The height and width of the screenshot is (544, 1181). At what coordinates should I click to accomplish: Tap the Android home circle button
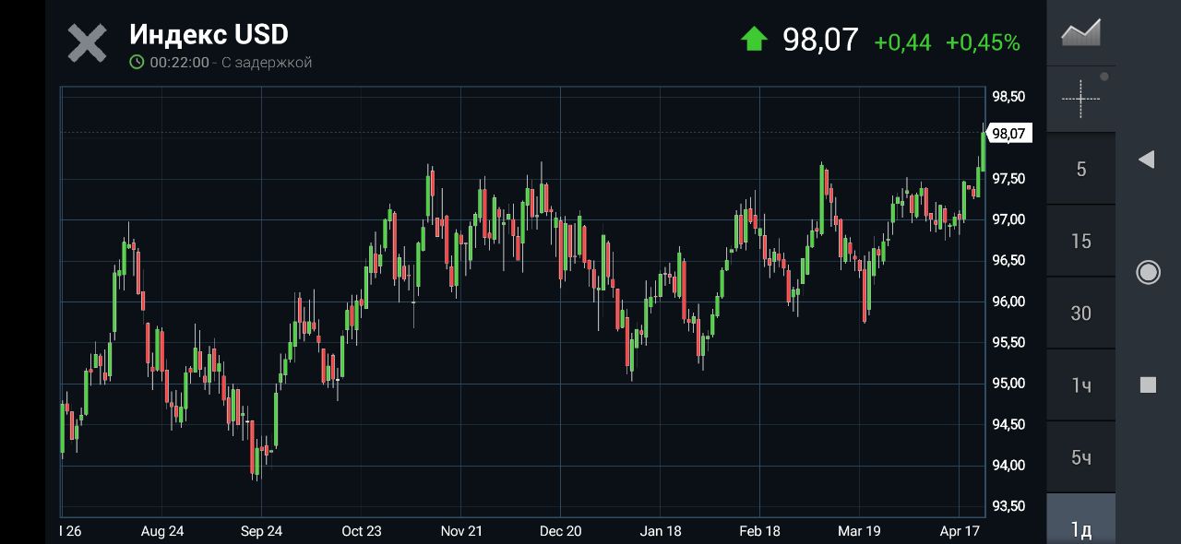(x=1148, y=272)
